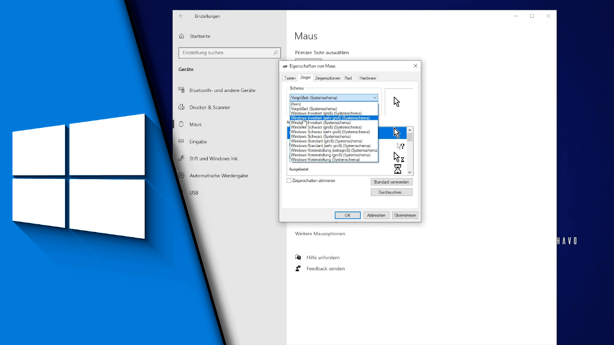Select the working-in-background cursor in list
The height and width of the screenshot is (345, 614).
[x=399, y=157]
